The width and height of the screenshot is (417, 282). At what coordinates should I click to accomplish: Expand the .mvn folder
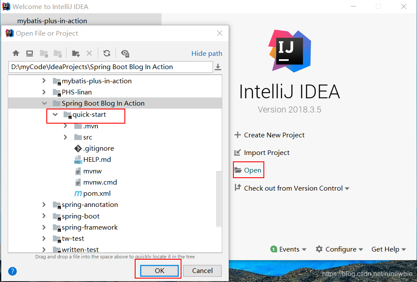coord(65,126)
